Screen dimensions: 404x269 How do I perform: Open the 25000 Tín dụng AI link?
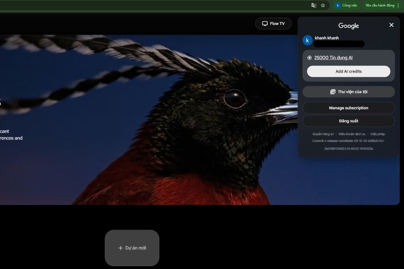pos(333,58)
